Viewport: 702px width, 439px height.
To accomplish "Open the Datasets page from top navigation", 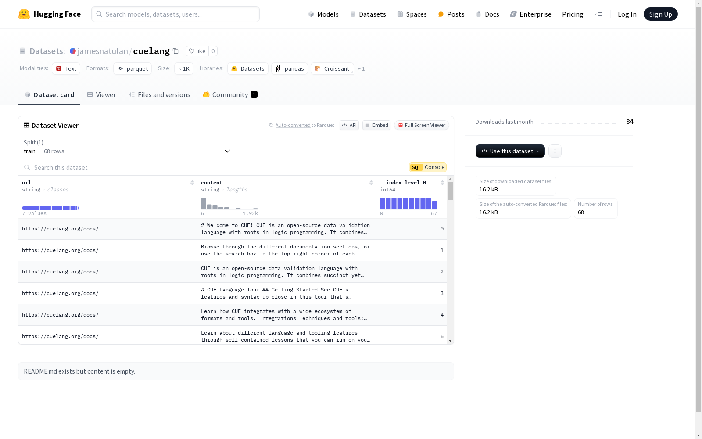I will (x=368, y=14).
